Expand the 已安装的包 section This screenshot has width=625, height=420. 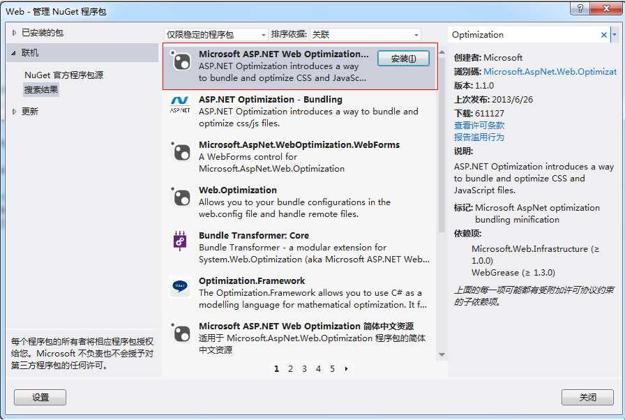coord(15,33)
